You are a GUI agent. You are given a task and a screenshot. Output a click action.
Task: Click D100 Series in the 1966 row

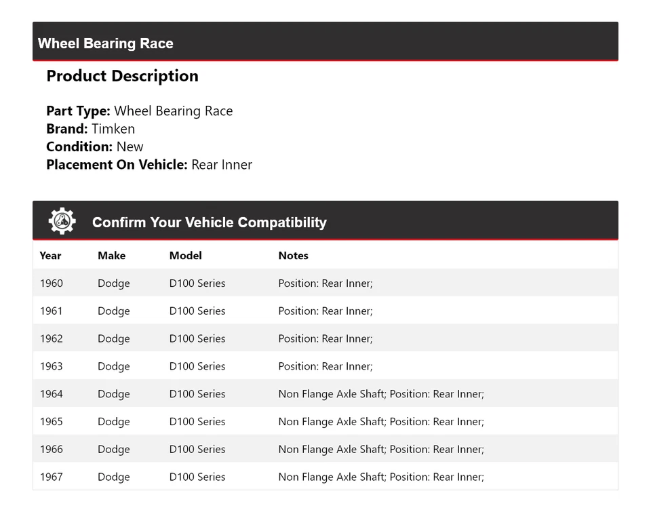click(x=197, y=450)
